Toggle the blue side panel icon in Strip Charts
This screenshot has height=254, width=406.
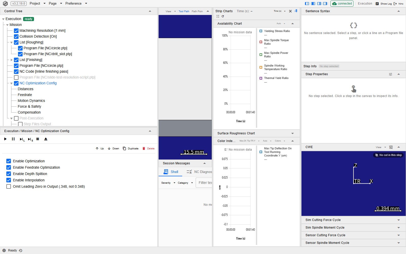[x=296, y=11]
